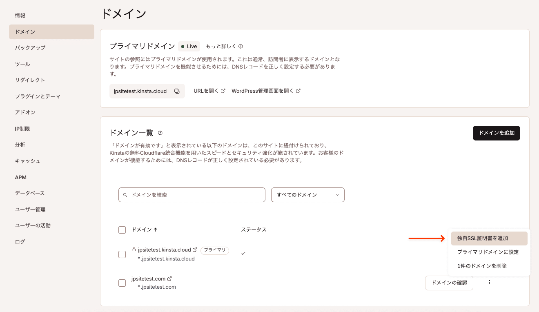
Task: Open the help tooltip next to もっと詳しく
Action: point(241,46)
